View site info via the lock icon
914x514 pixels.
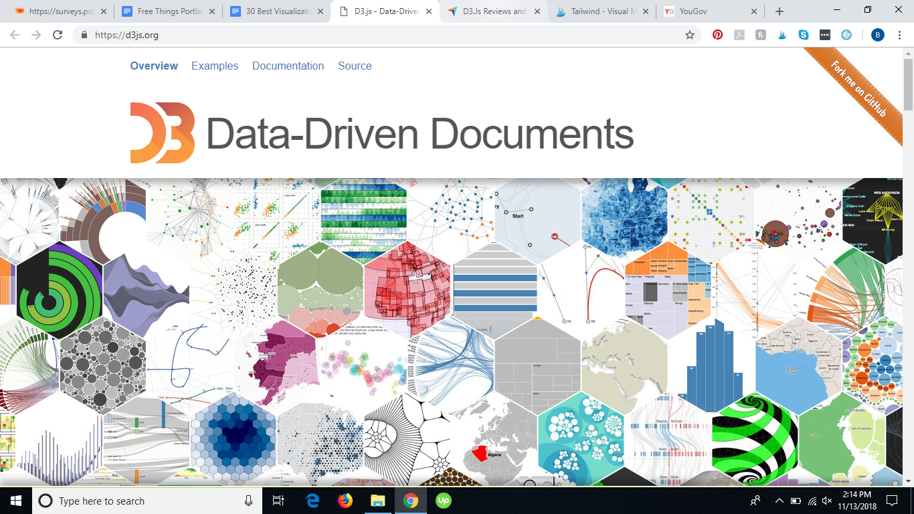[84, 35]
